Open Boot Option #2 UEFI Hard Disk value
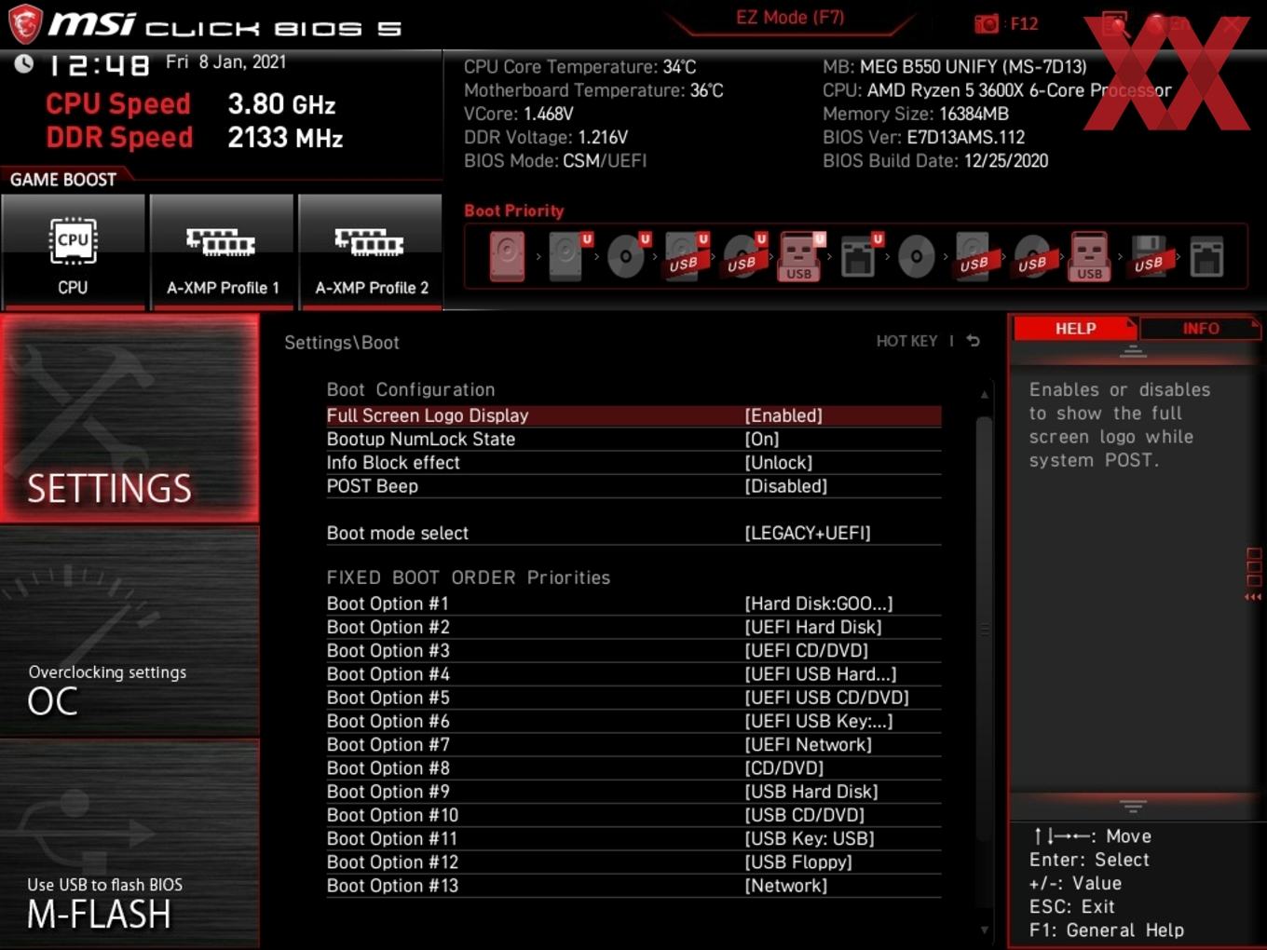This screenshot has width=1267, height=950. [x=813, y=627]
